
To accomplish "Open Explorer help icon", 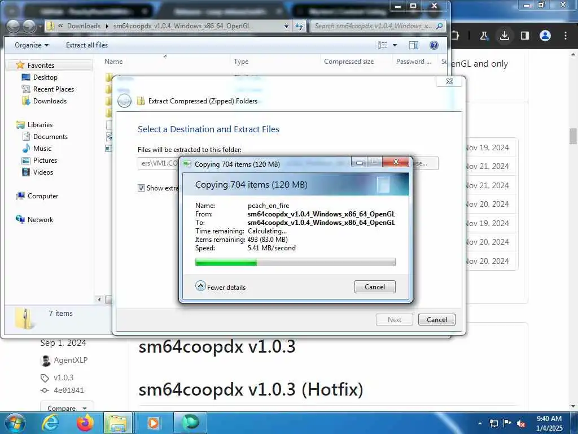I will pyautogui.click(x=434, y=45).
